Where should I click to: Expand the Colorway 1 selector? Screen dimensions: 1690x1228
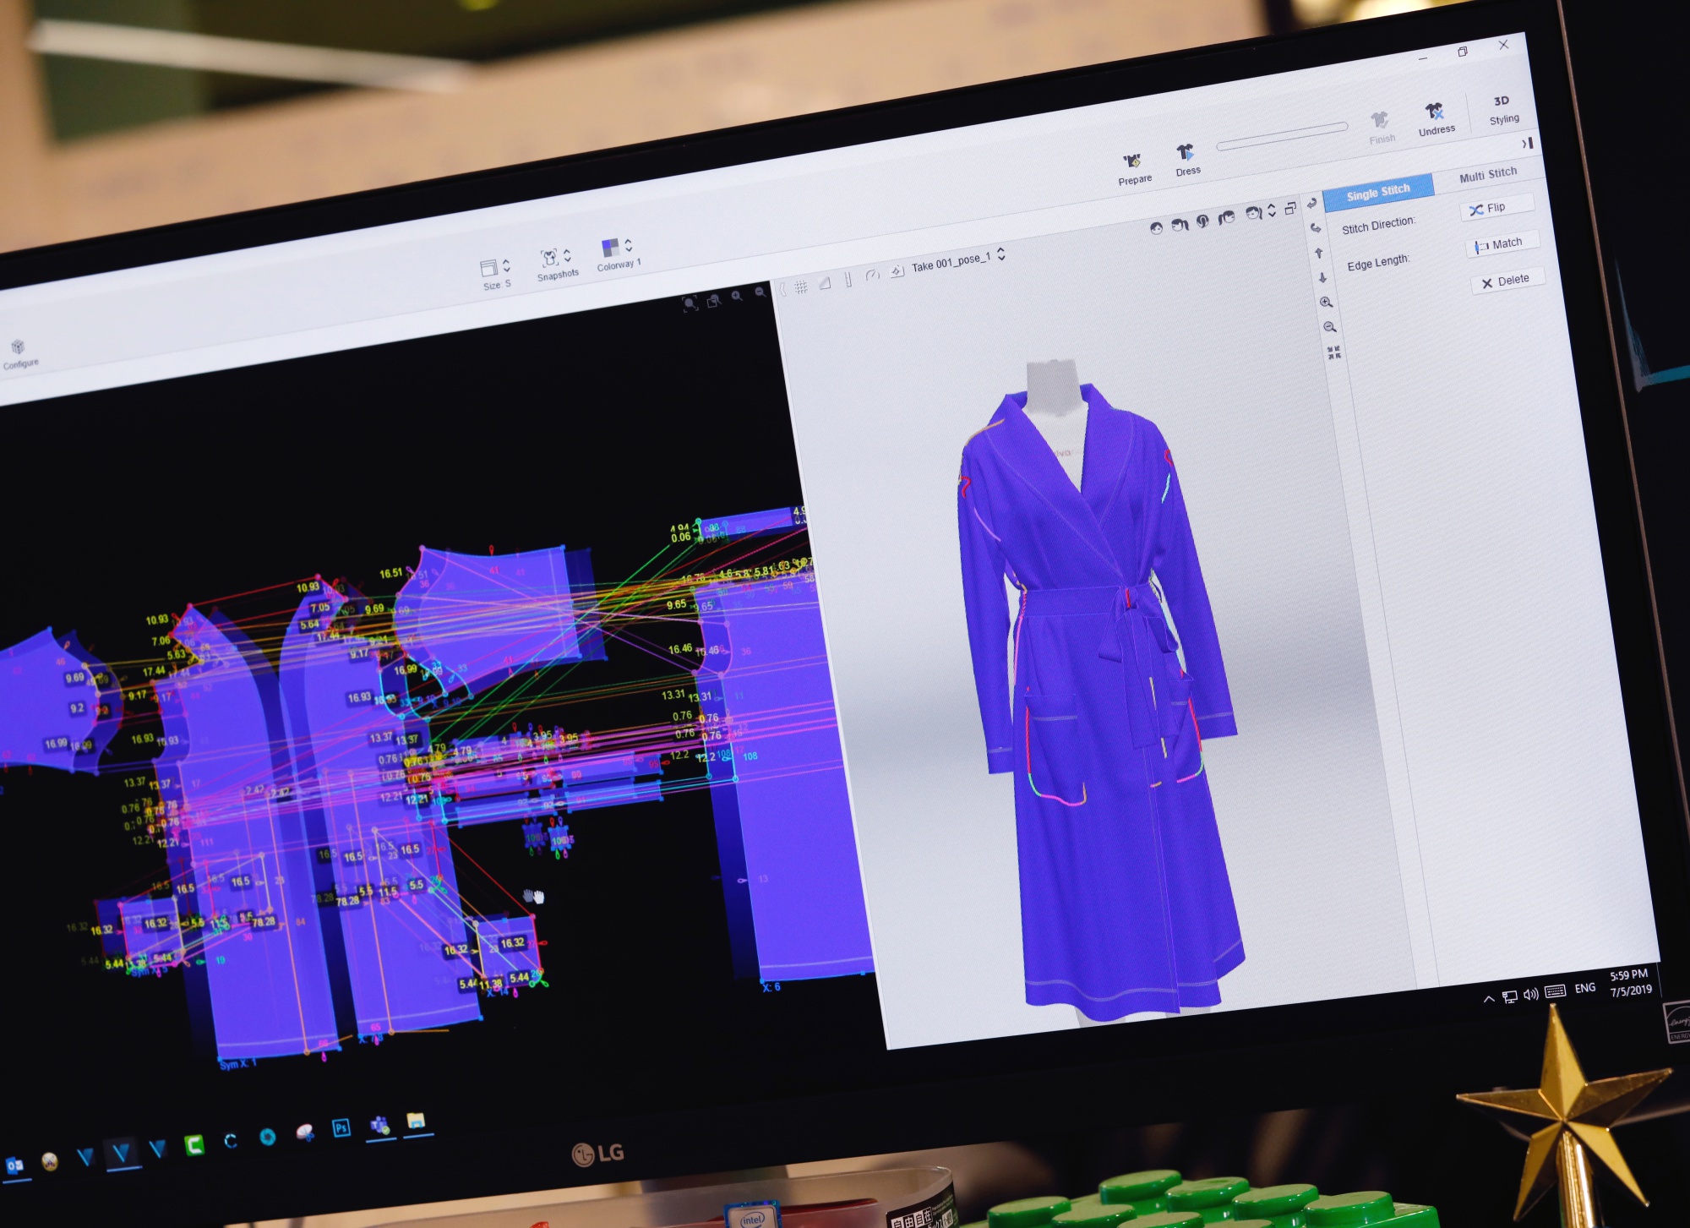tap(629, 246)
